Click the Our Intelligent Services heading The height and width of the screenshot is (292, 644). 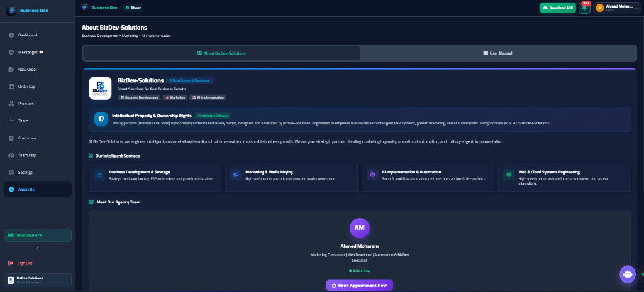(118, 156)
